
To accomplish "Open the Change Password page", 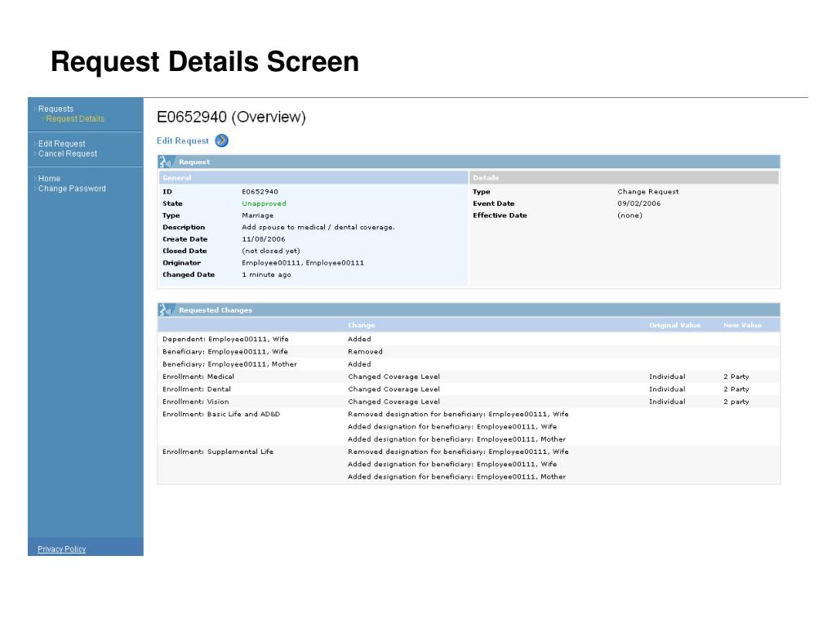I will click(72, 189).
